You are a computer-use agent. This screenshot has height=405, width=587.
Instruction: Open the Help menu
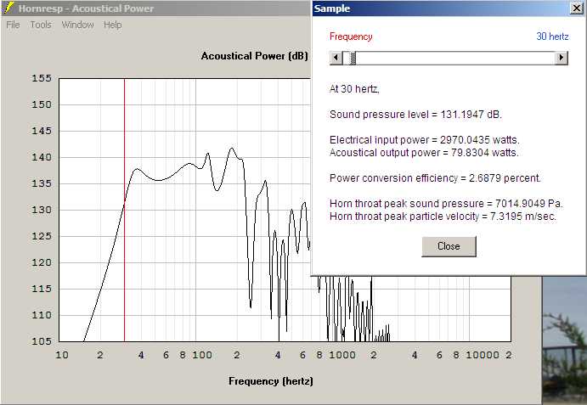pyautogui.click(x=113, y=25)
